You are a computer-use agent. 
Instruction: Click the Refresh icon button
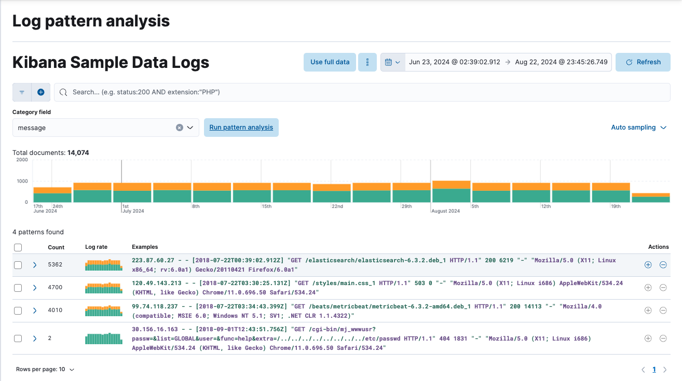[643, 62]
